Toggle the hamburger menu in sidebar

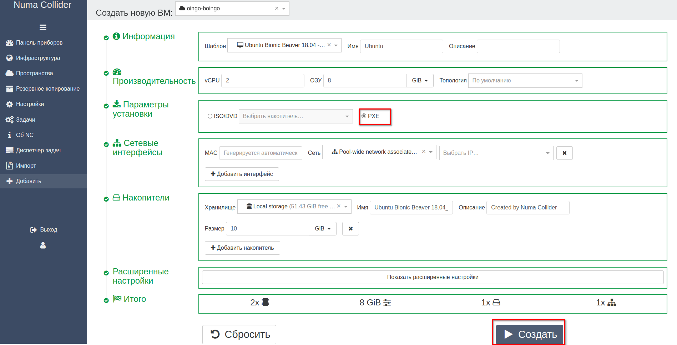43,27
